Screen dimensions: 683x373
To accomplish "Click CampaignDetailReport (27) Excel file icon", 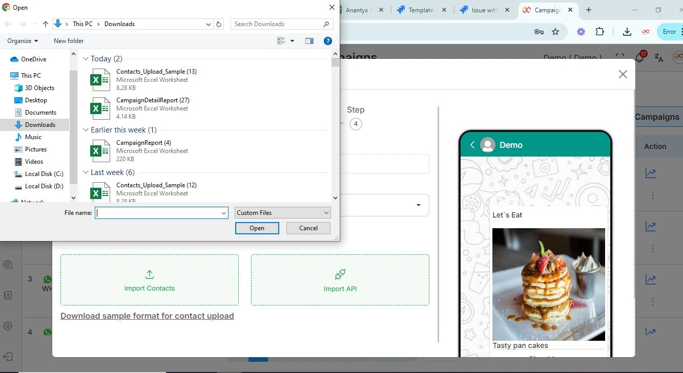I will click(100, 108).
